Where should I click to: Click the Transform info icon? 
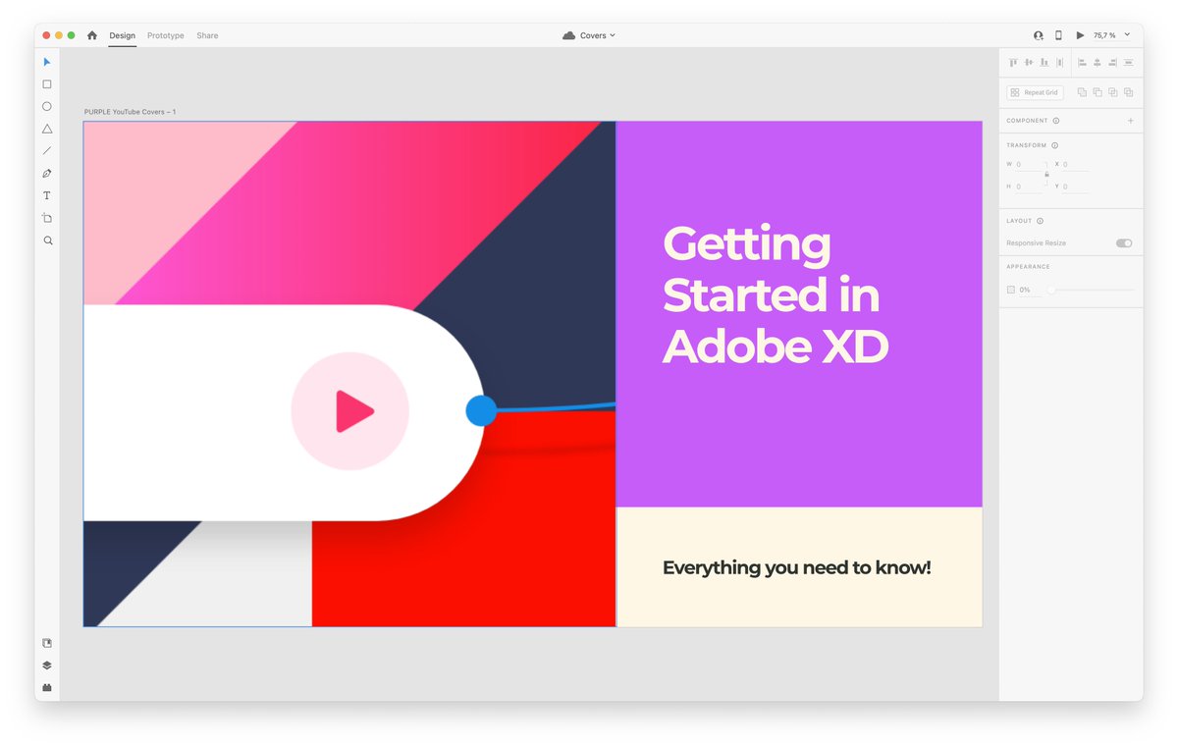pyautogui.click(x=1054, y=145)
